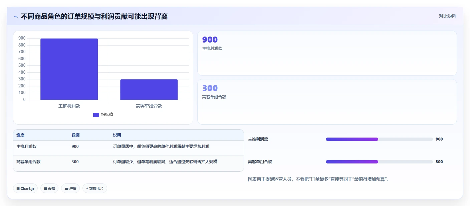Select the 主推利润款 table row cell

[26, 147]
